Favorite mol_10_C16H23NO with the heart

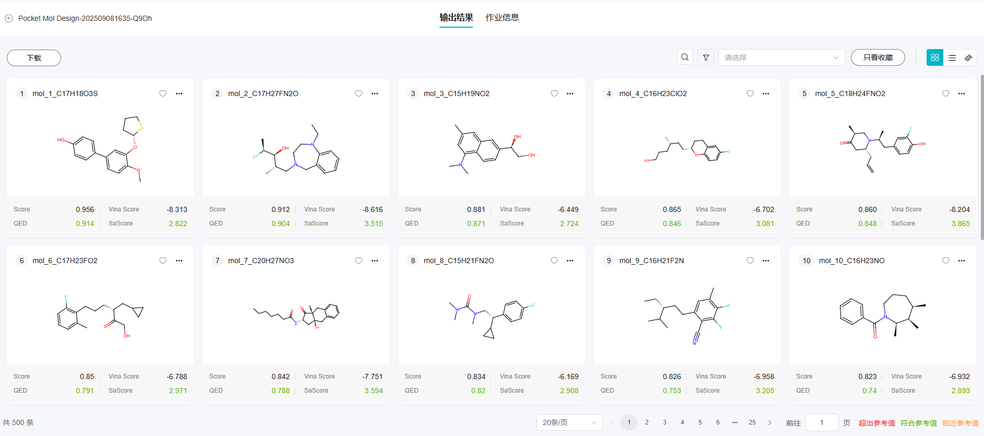point(946,261)
